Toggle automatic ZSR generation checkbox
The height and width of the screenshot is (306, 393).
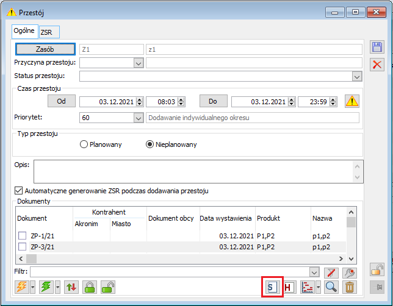click(18, 191)
